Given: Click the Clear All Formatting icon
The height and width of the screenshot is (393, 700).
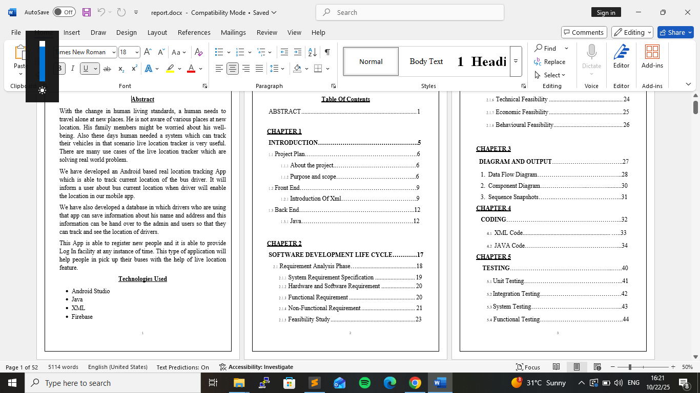Looking at the screenshot, I should 199,52.
